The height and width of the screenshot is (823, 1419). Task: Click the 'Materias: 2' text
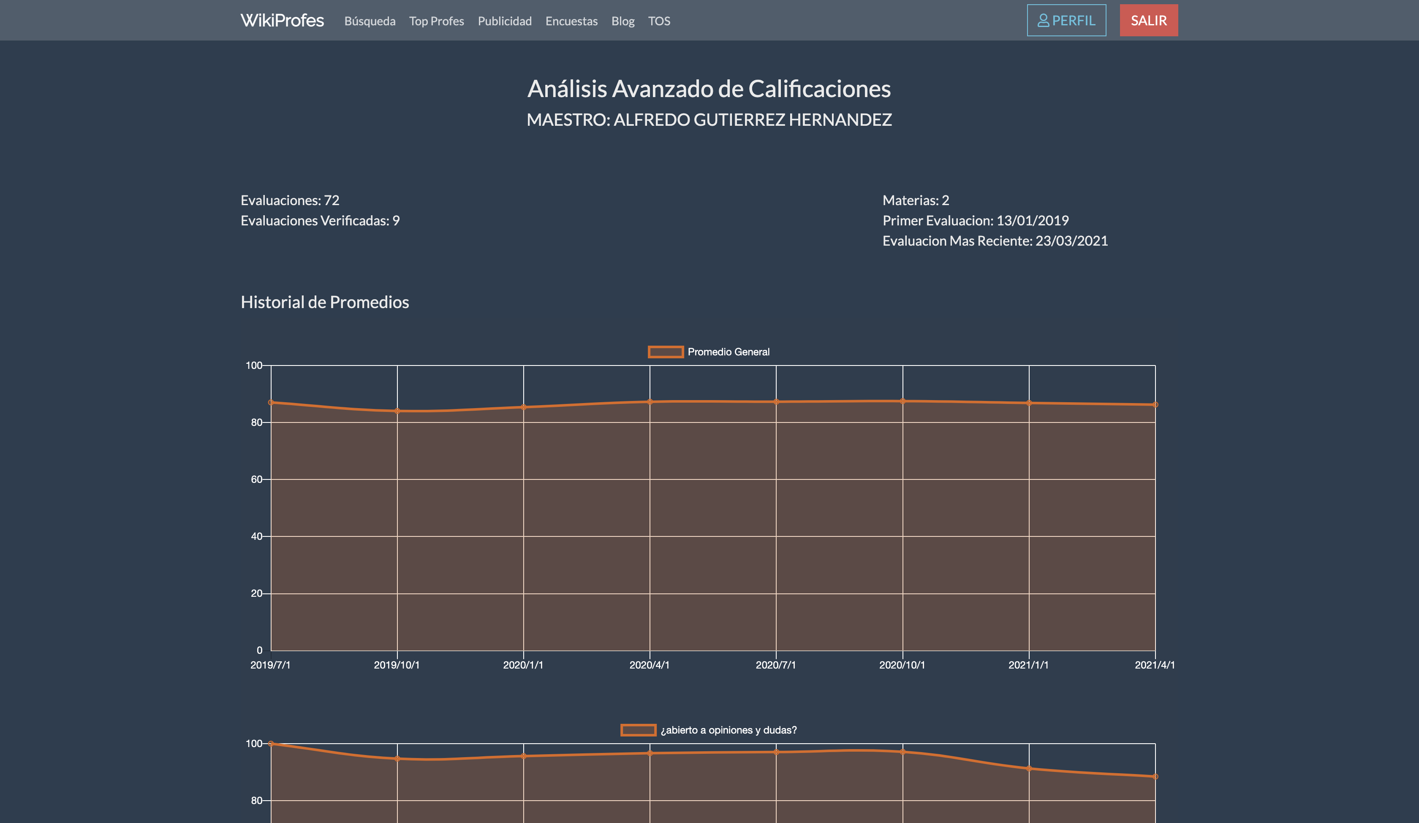click(x=916, y=200)
